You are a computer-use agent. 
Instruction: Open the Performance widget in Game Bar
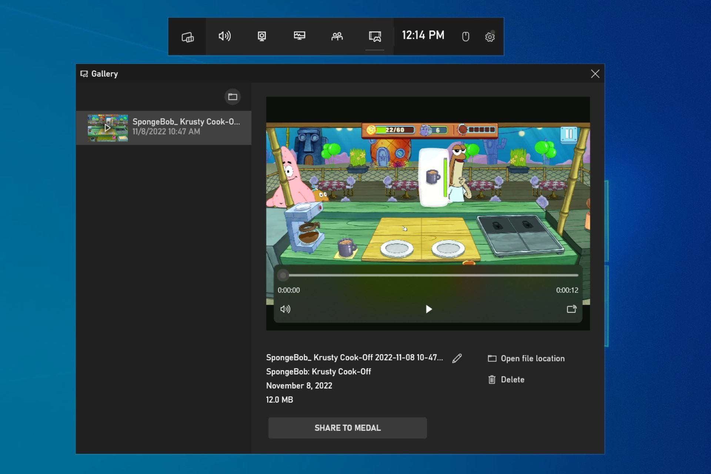(x=299, y=36)
